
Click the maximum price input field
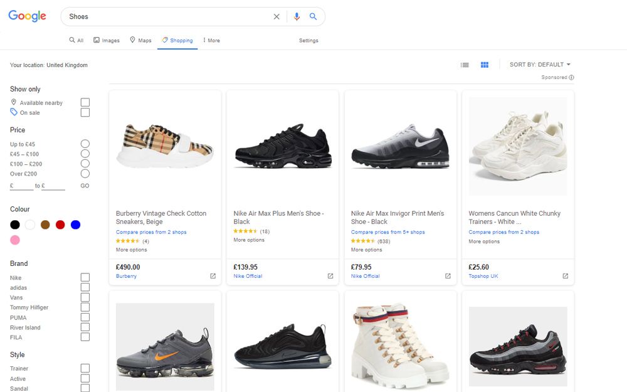click(x=53, y=186)
